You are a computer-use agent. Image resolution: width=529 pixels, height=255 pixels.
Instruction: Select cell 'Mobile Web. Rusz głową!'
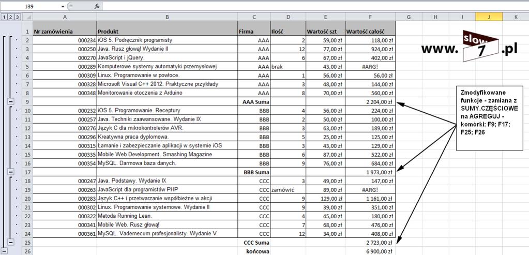click(x=168, y=224)
